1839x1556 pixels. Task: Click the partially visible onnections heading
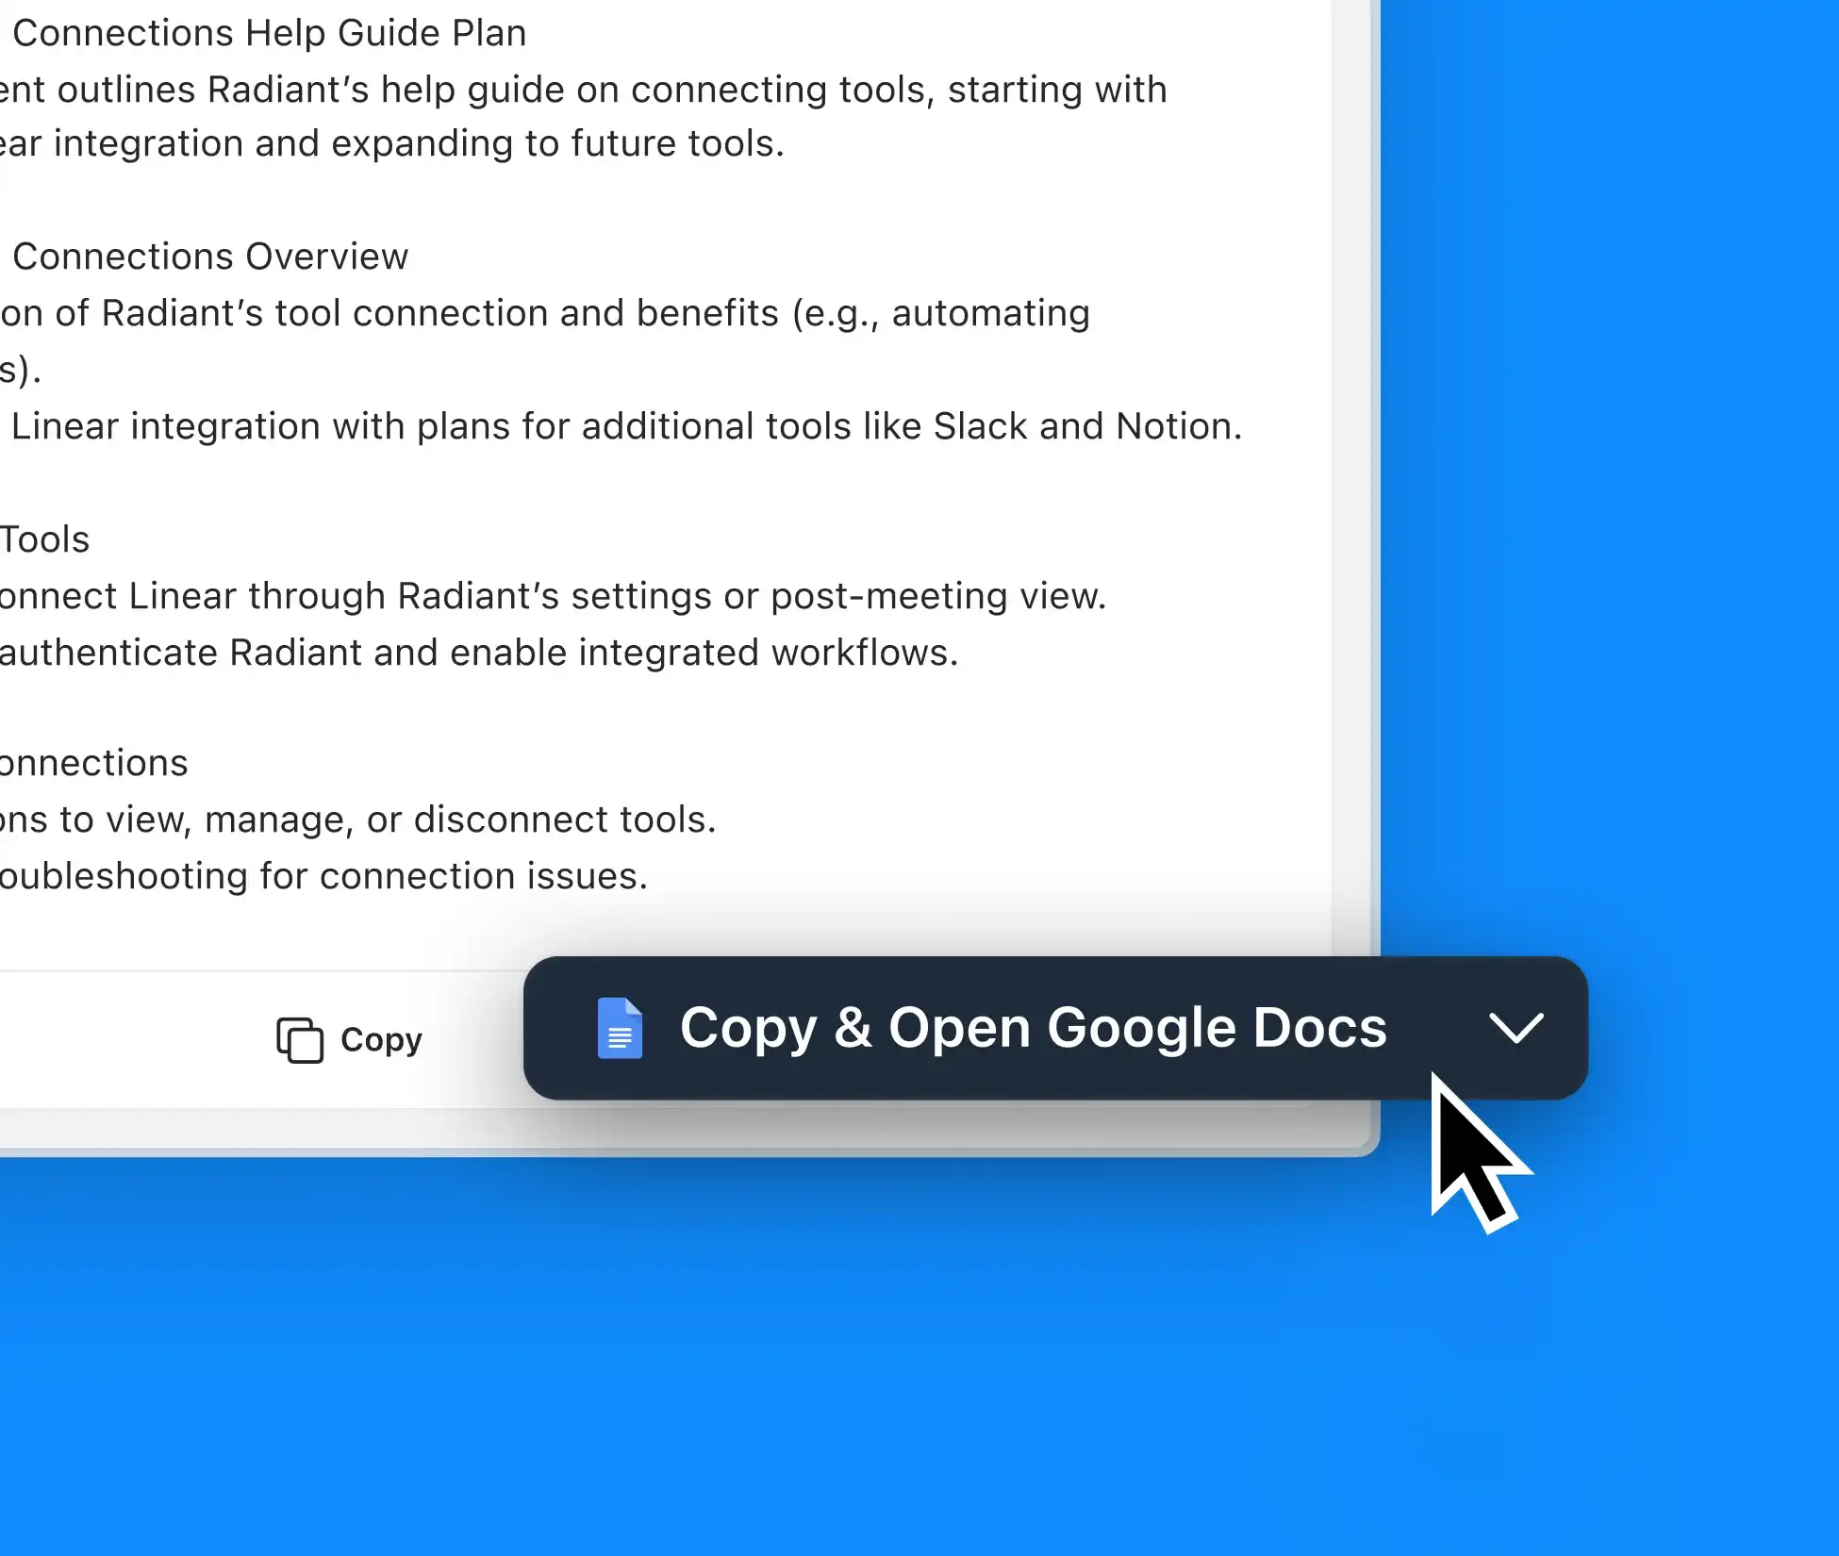coord(93,763)
